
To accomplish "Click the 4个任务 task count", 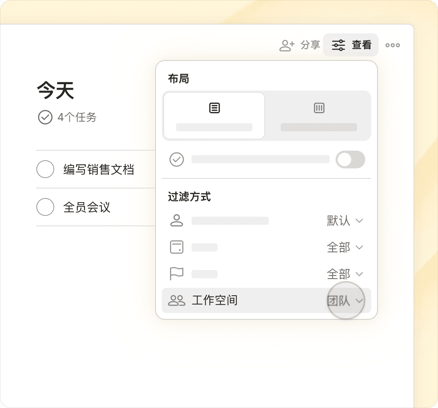I will [x=77, y=118].
